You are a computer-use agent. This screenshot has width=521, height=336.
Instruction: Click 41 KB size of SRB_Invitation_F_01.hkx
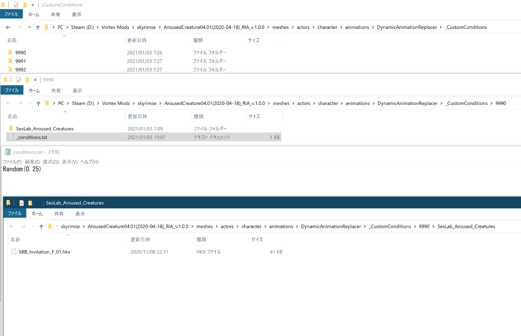pos(276,252)
